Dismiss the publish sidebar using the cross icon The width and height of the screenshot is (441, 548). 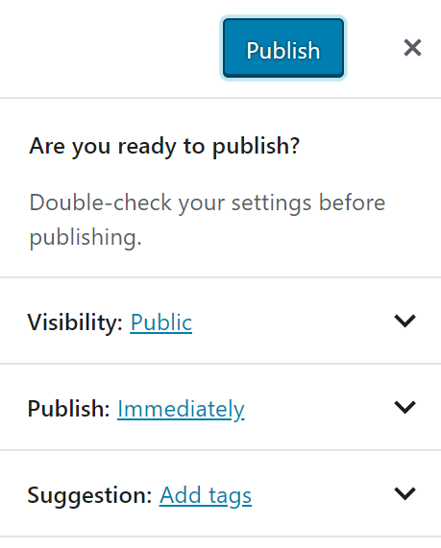(x=412, y=48)
